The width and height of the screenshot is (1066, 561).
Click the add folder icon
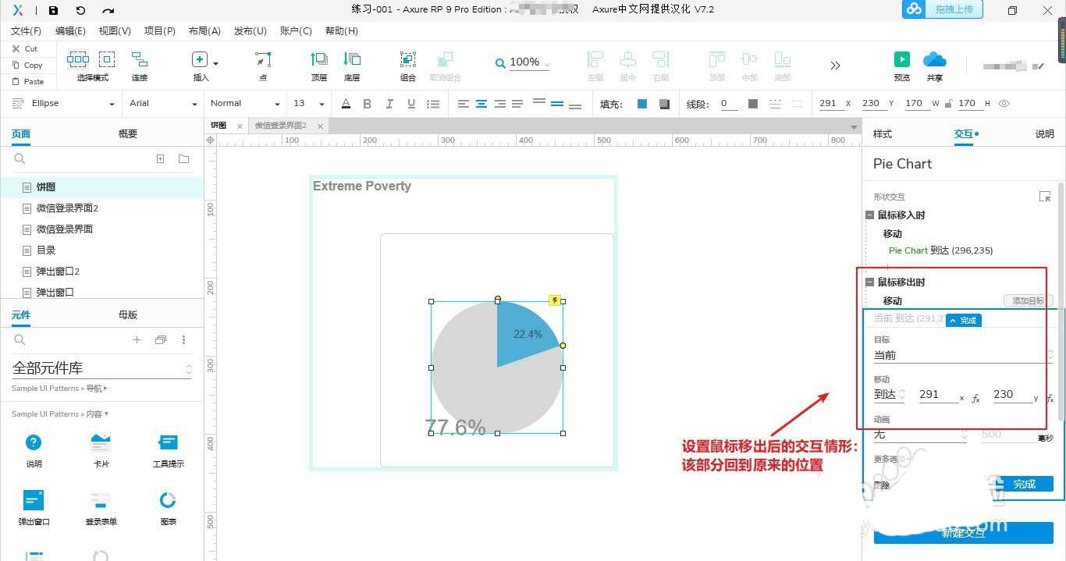184,158
